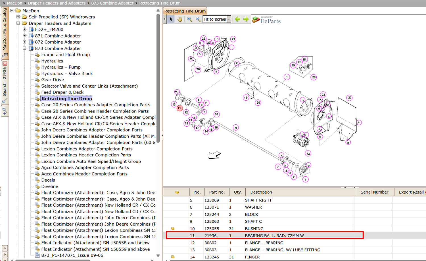
Task: Click part number 123071 for WASHER
Action: point(212,207)
